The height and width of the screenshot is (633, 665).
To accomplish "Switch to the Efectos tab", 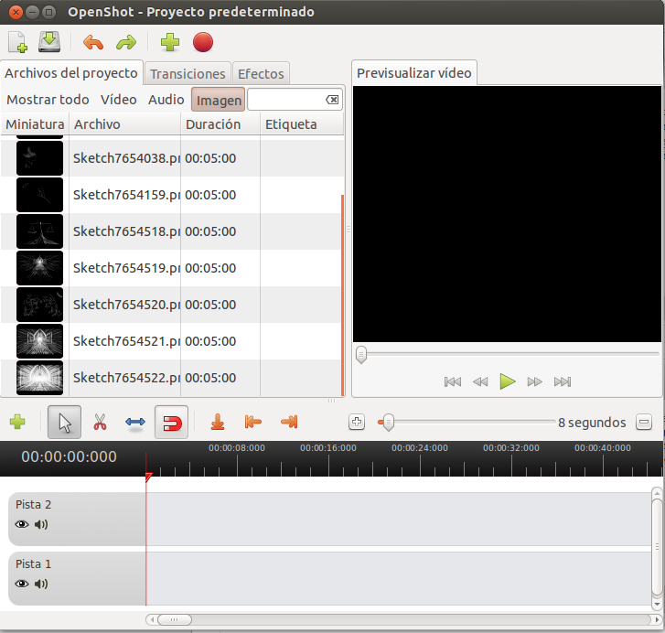I will 261,74.
